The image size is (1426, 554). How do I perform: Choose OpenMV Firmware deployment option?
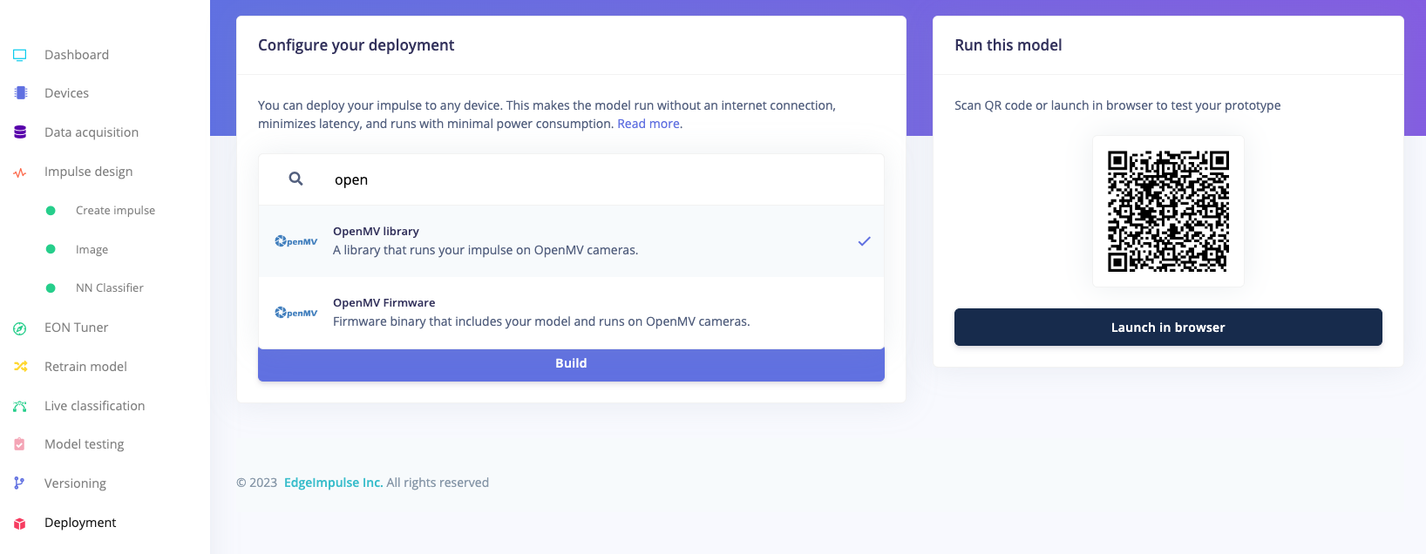[x=571, y=313]
